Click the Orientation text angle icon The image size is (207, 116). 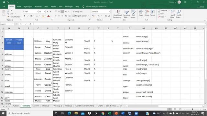(66, 12)
